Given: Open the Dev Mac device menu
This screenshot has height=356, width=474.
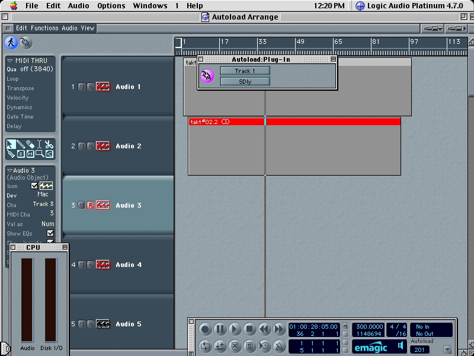Looking at the screenshot, I should (x=43, y=195).
